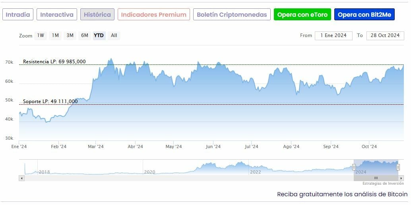411x205 pixels.
Task: Click the navigator right range handle
Action: tap(398, 167)
